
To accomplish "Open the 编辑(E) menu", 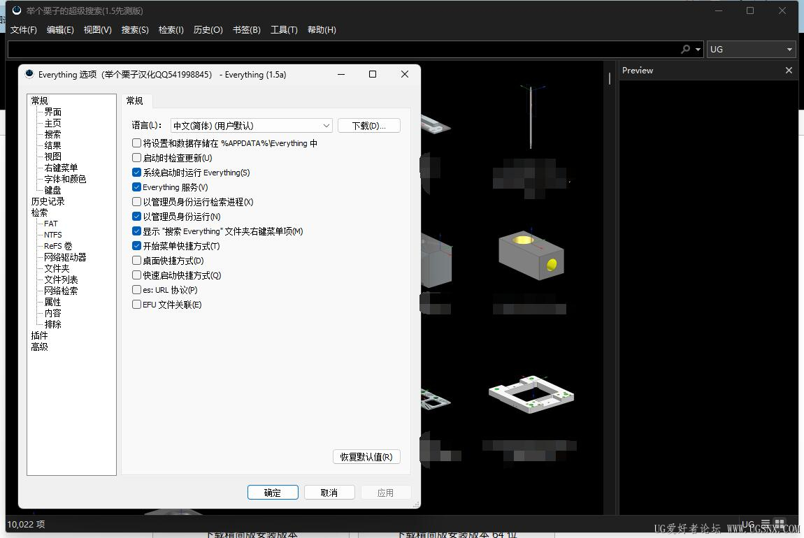I will (60, 30).
